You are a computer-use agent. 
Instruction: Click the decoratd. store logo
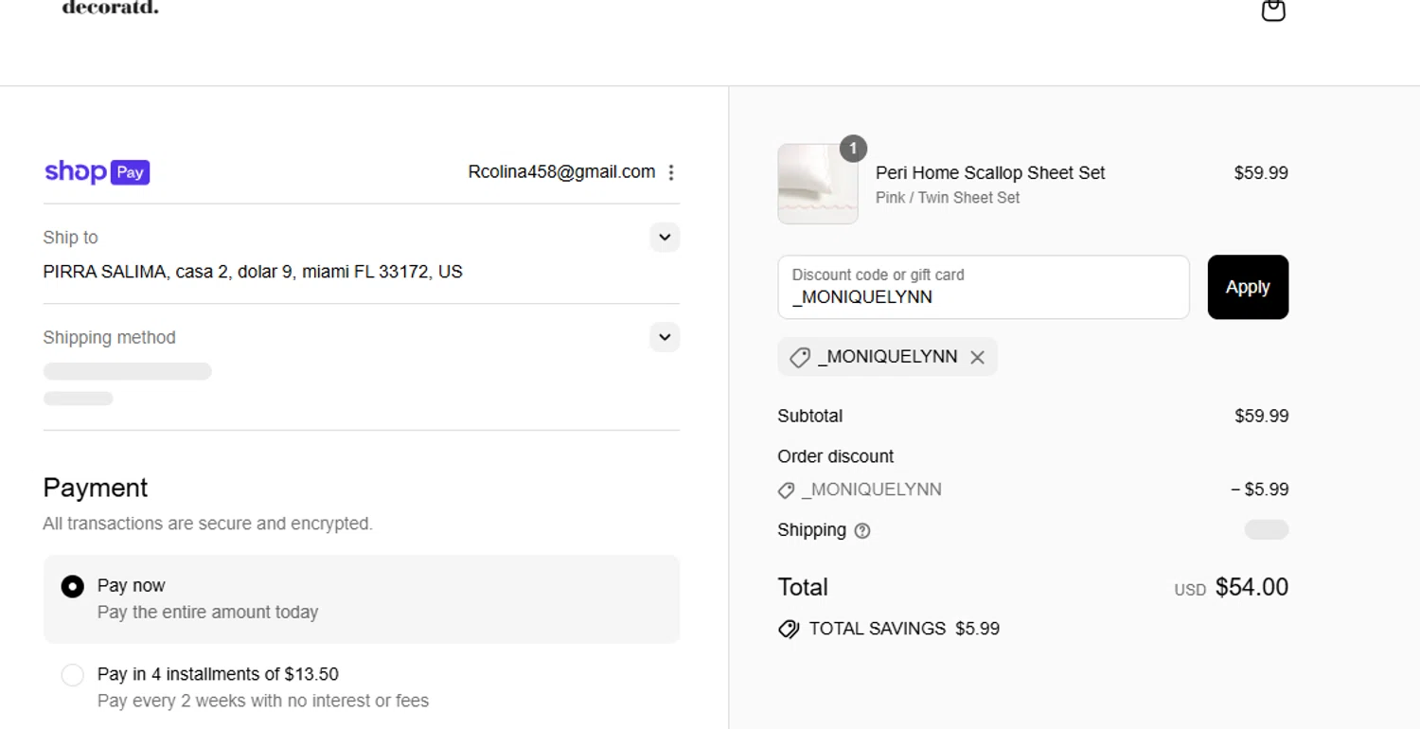(x=110, y=8)
